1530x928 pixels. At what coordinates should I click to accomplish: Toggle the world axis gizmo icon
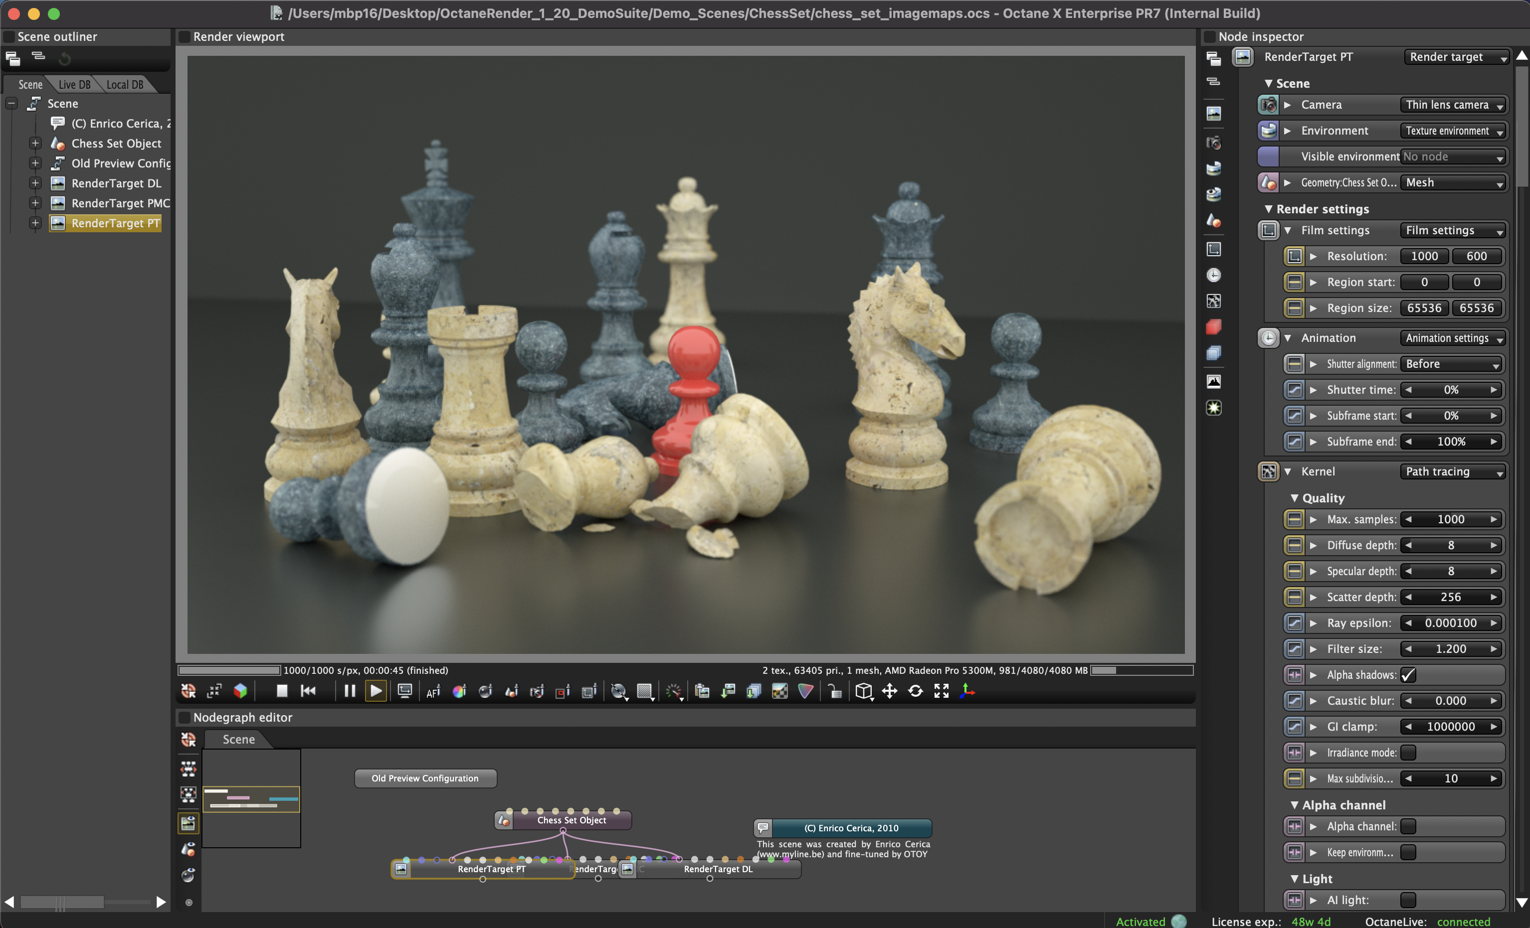point(967,691)
